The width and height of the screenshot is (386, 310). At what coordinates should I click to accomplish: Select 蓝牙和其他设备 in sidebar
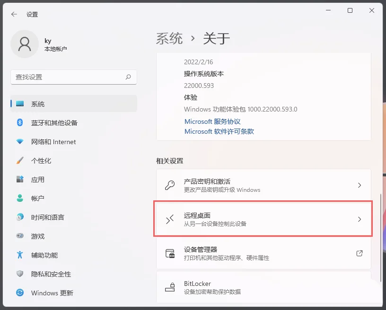click(74, 123)
